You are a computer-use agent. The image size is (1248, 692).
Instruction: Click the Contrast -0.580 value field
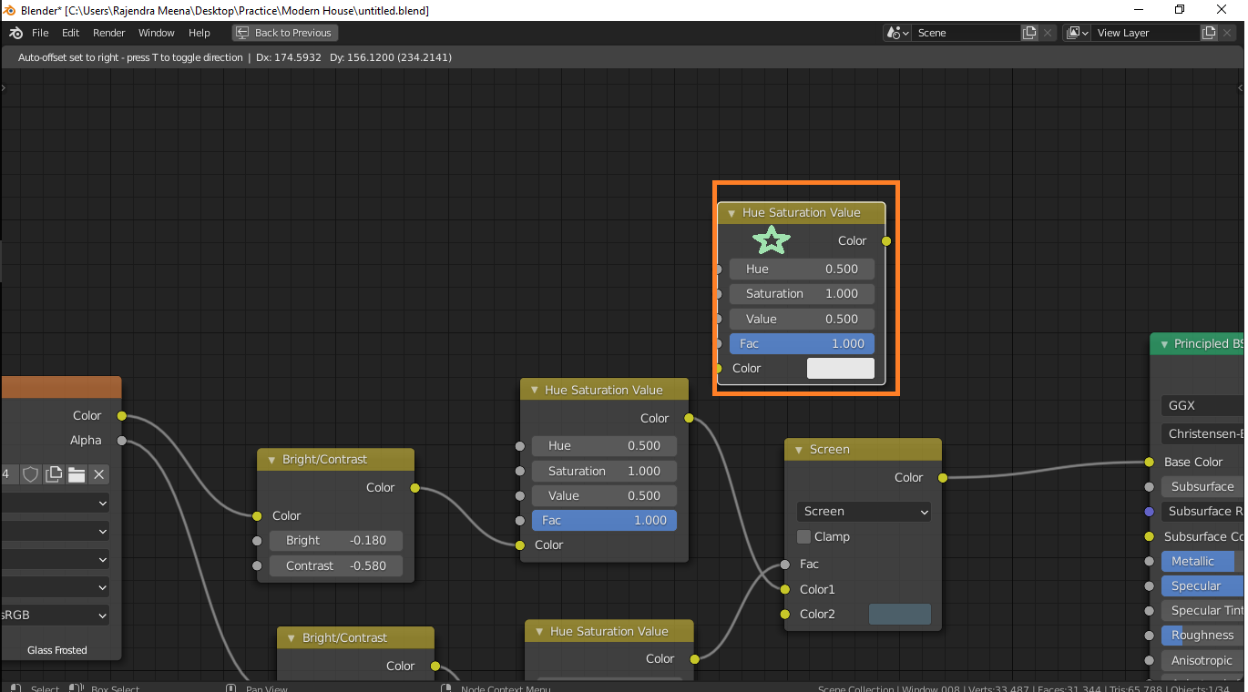coord(336,565)
